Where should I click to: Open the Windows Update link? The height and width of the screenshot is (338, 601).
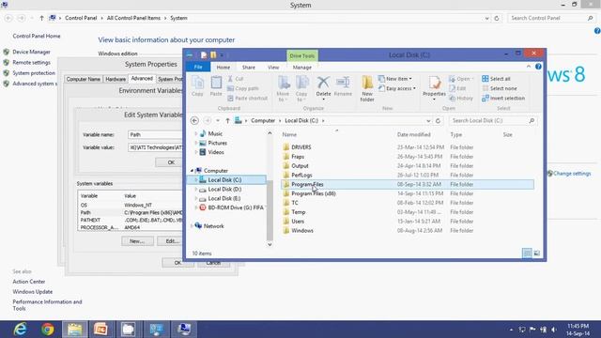click(33, 292)
